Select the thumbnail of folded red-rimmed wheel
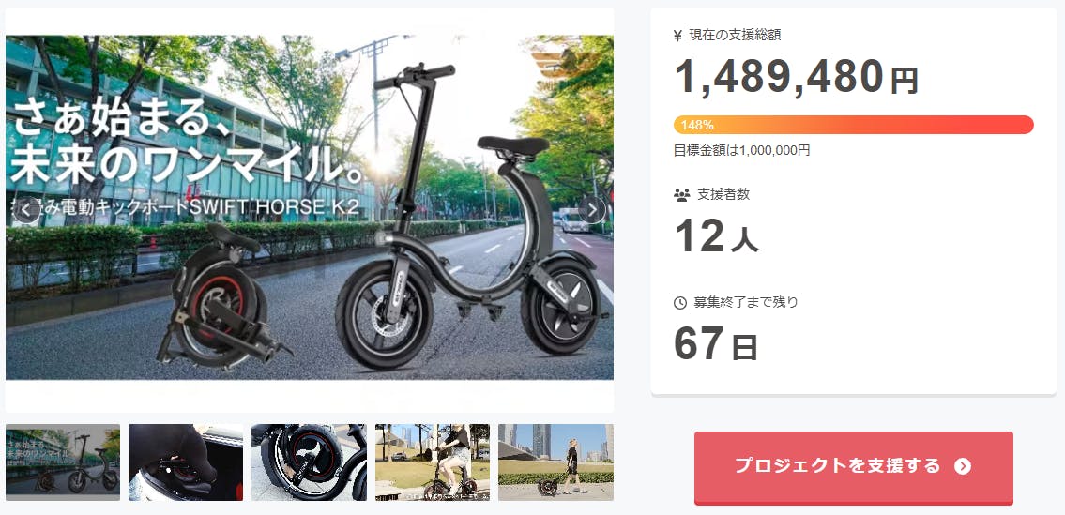 [x=309, y=462]
